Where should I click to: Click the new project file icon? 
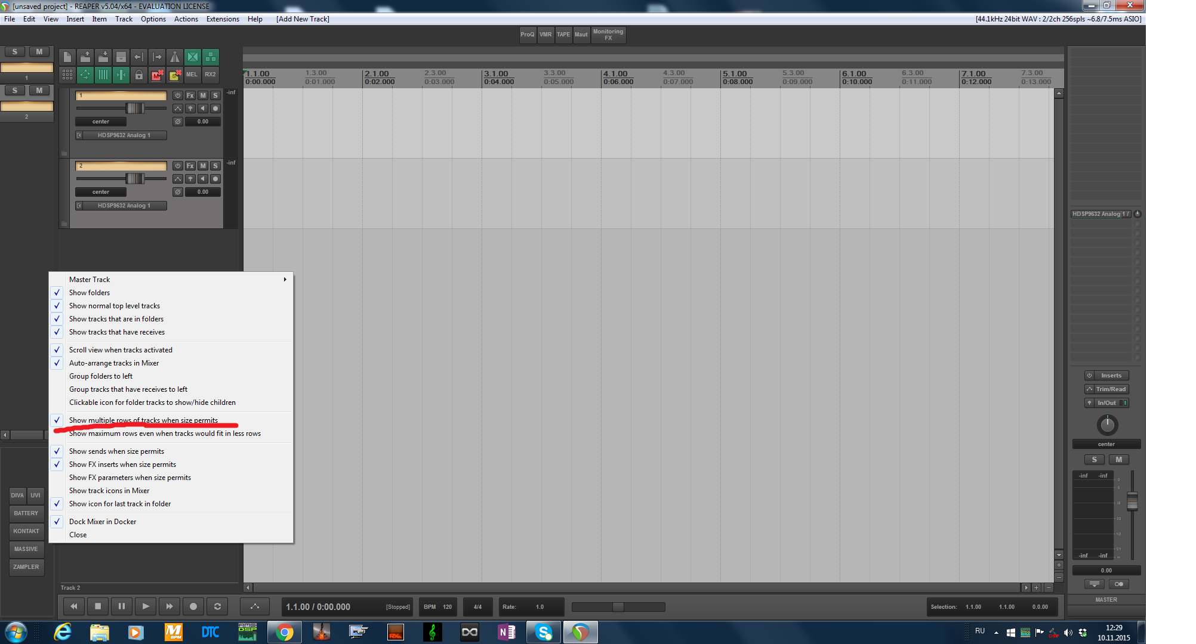pos(67,57)
